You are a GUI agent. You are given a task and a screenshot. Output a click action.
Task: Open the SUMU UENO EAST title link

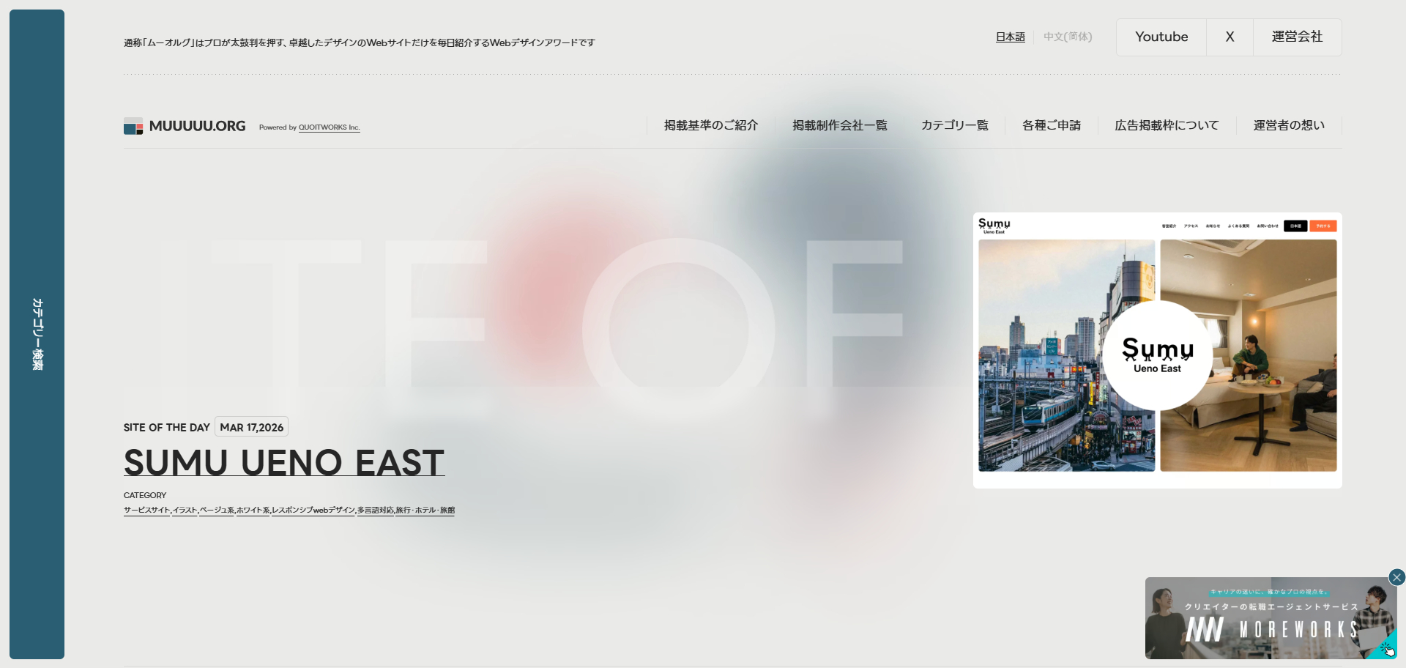tap(284, 462)
